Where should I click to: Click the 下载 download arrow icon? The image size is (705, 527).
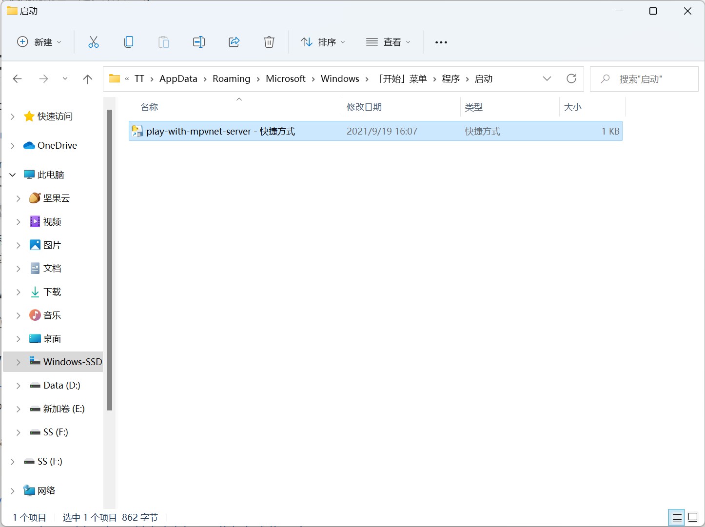point(35,292)
